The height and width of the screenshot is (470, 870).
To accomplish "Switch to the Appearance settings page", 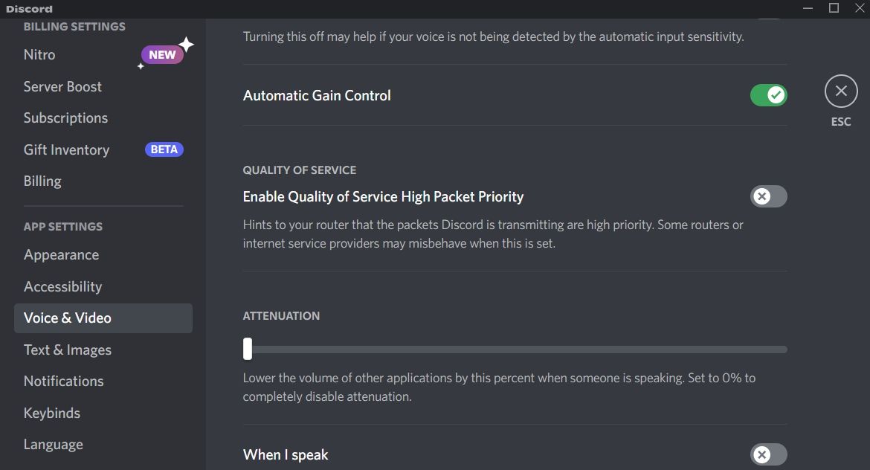I will (61, 254).
